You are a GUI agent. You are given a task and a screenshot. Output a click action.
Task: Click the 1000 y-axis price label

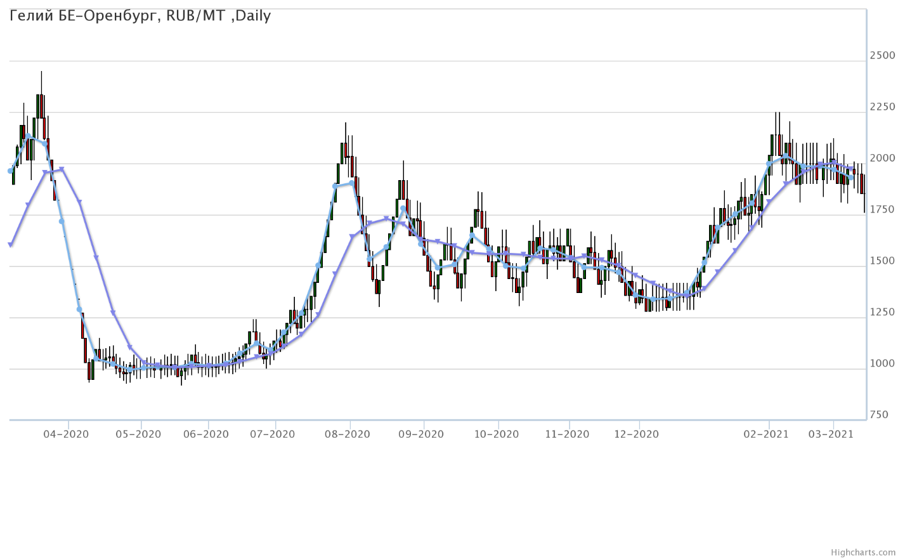click(x=883, y=363)
